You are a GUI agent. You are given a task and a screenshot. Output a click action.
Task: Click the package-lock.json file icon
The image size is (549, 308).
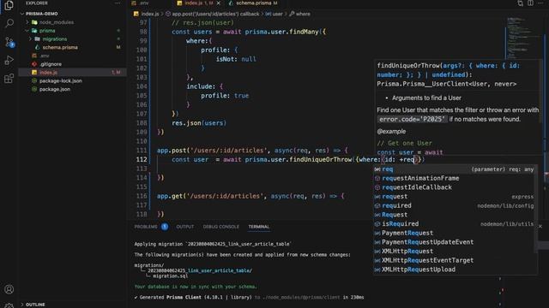[34, 80]
